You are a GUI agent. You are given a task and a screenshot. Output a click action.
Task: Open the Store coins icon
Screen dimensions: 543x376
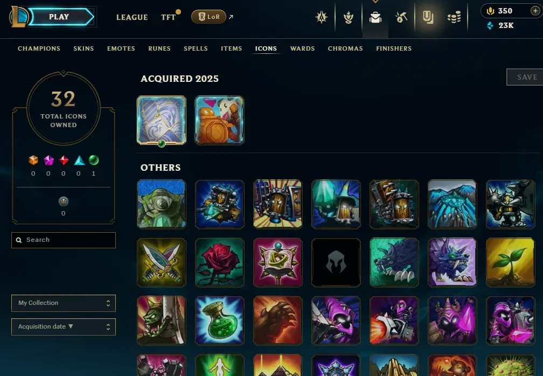pos(454,17)
